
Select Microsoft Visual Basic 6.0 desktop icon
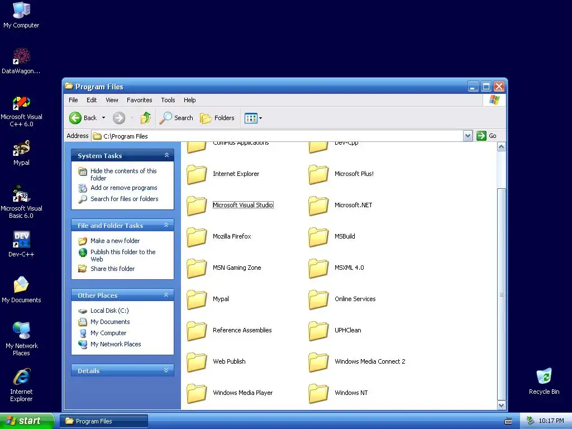pyautogui.click(x=22, y=194)
